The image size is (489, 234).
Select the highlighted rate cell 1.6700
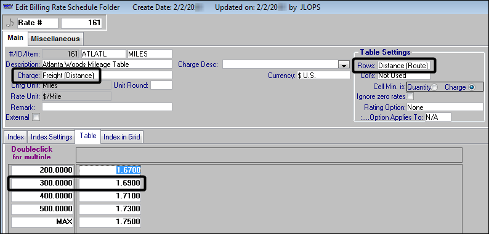110,170
